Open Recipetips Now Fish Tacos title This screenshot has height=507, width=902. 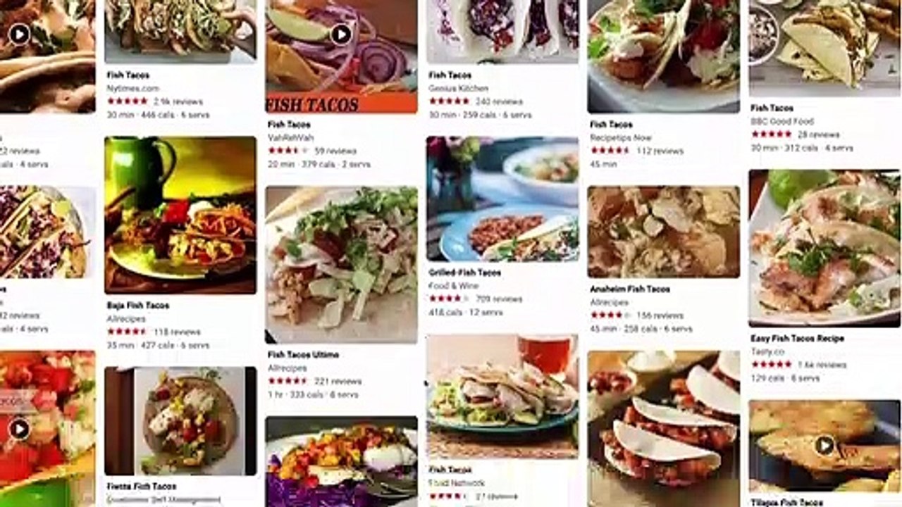coord(612,125)
